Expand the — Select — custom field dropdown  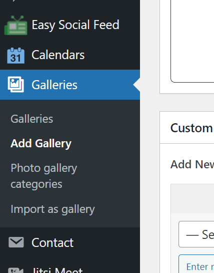tap(196, 234)
